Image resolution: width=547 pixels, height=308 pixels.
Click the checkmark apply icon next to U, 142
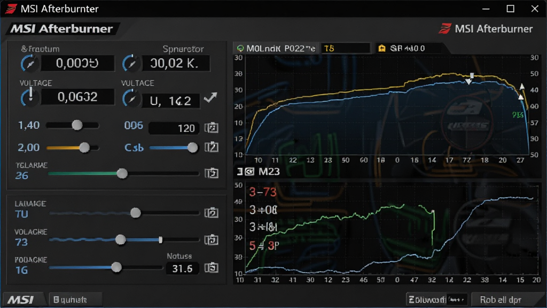pos(210,97)
